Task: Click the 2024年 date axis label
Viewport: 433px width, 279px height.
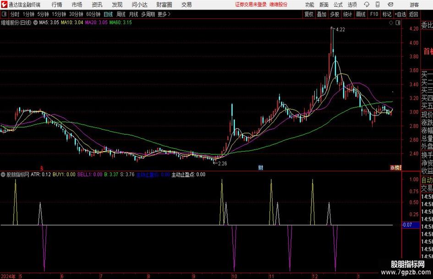Action: tap(8, 276)
